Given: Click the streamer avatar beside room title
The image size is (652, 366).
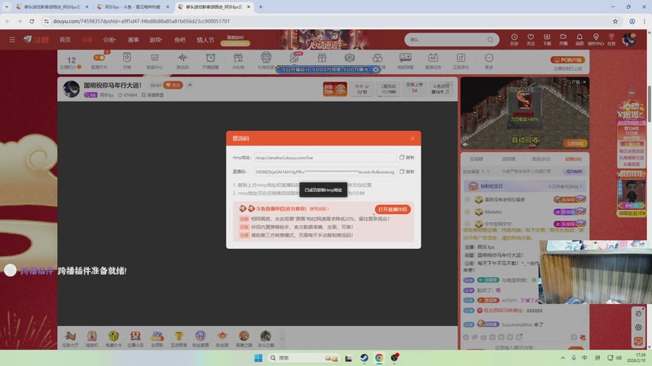Looking at the screenshot, I should 71,89.
